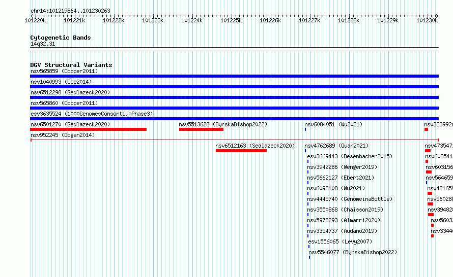Click the 14q32.31 cytogenetic band line
The width and height of the screenshot is (453, 277).
[x=234, y=49]
